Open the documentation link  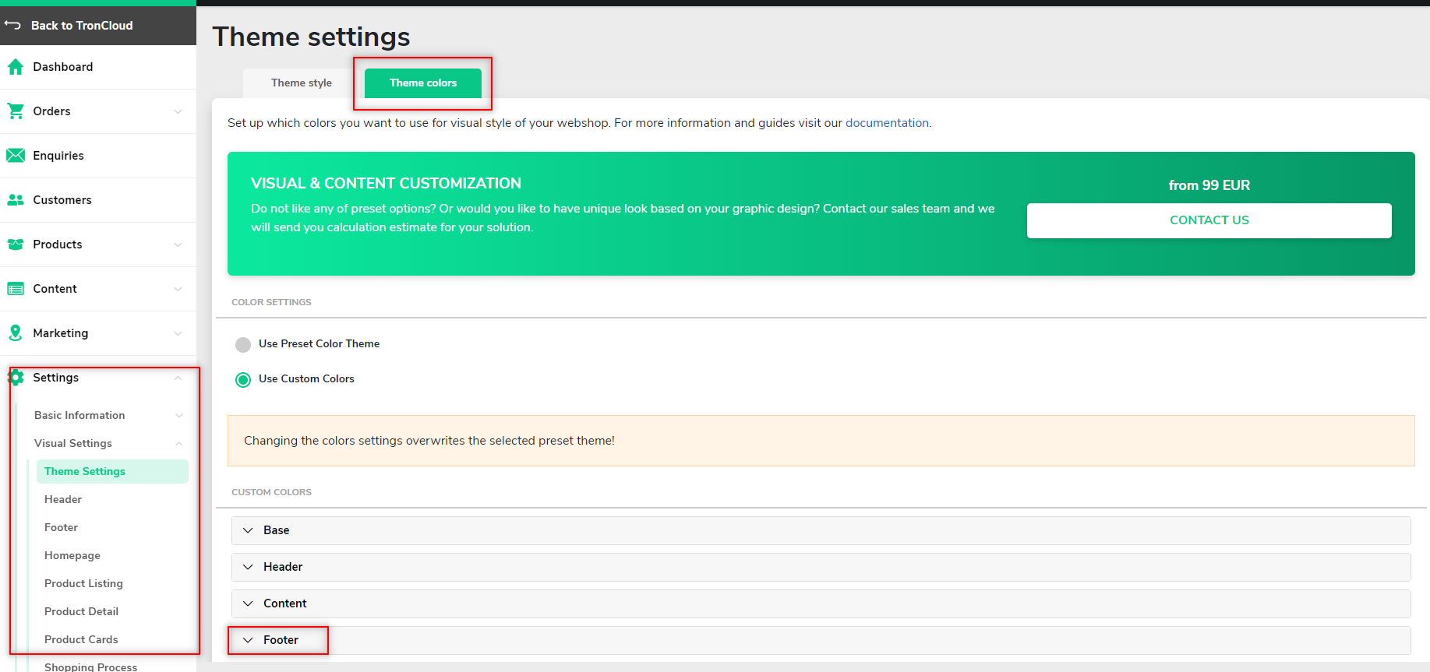click(x=887, y=123)
